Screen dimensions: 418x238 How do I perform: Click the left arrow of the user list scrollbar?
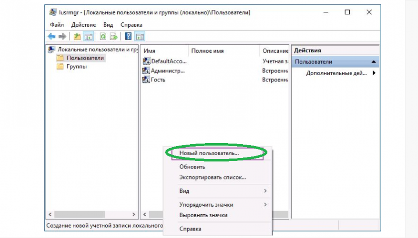click(145, 214)
